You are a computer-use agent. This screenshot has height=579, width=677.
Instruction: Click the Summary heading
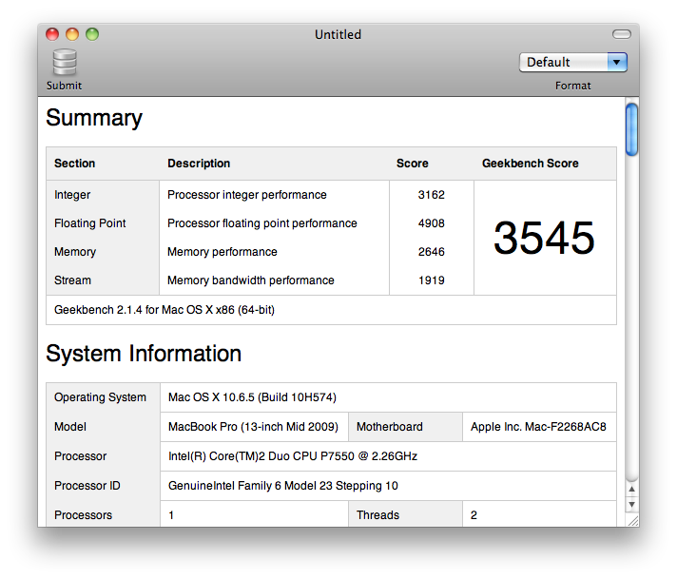[x=94, y=118]
